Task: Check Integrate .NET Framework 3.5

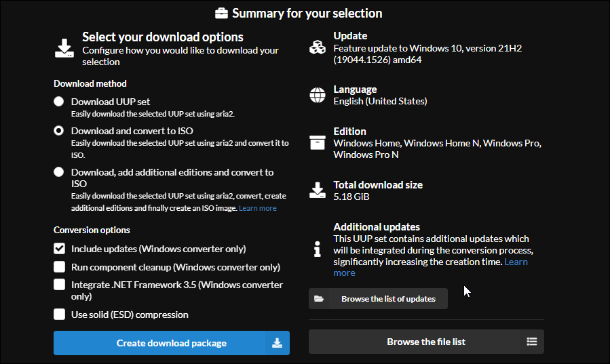Action: coord(60,285)
